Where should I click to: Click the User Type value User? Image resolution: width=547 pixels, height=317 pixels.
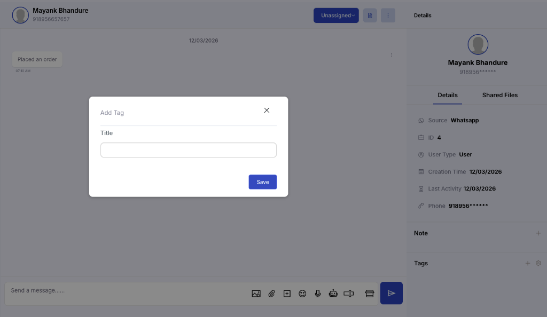click(x=465, y=154)
